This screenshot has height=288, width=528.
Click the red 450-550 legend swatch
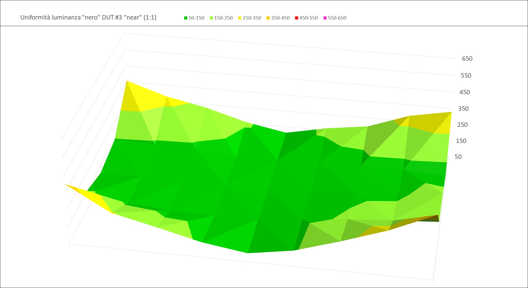(x=297, y=18)
